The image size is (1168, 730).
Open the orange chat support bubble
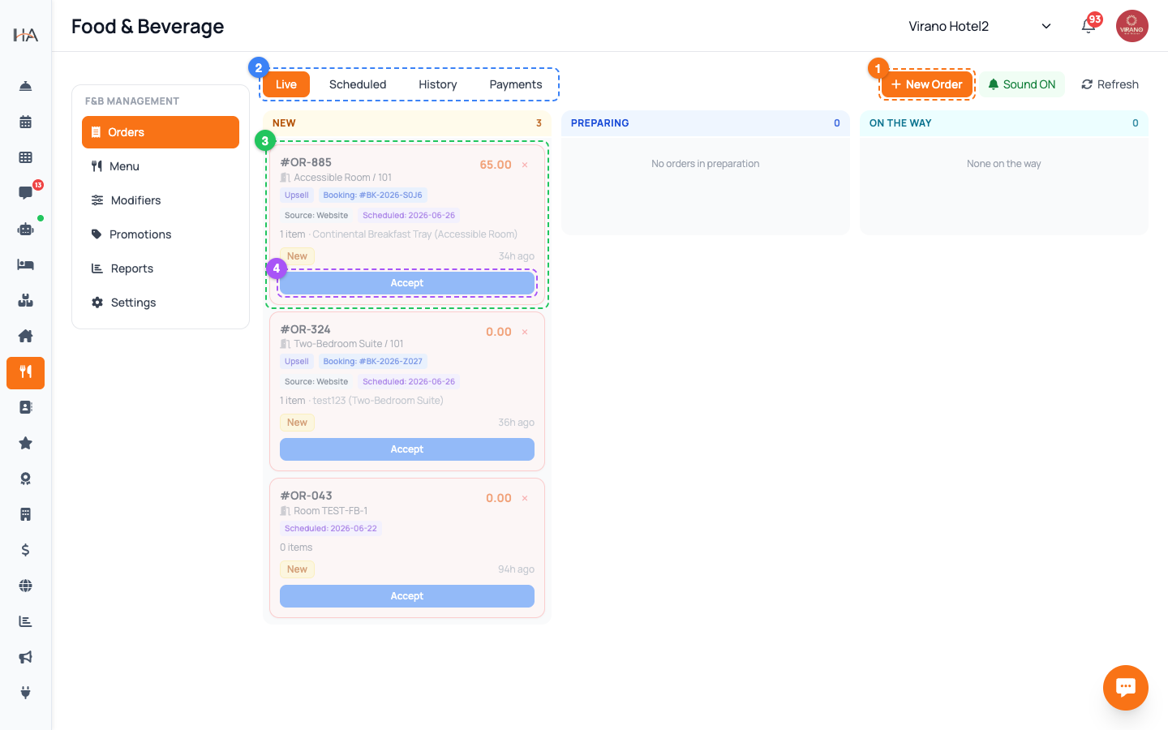coord(1125,688)
